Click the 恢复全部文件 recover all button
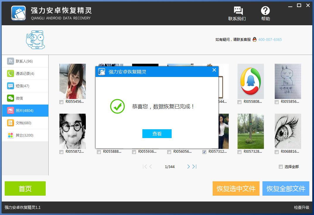The width and height of the screenshot is (314, 215). coord(286,189)
